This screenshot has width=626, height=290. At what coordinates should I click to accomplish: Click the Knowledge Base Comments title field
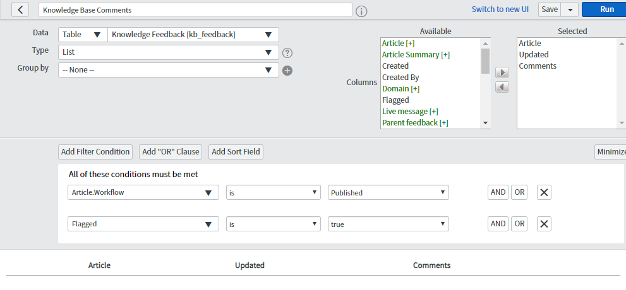click(195, 9)
